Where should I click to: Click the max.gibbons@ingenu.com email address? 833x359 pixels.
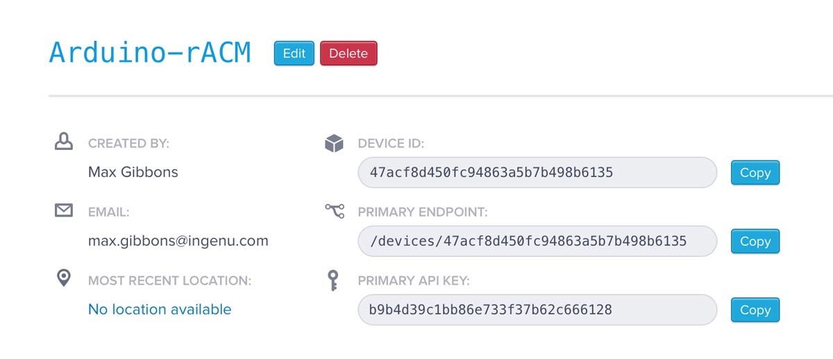pyautogui.click(x=178, y=241)
